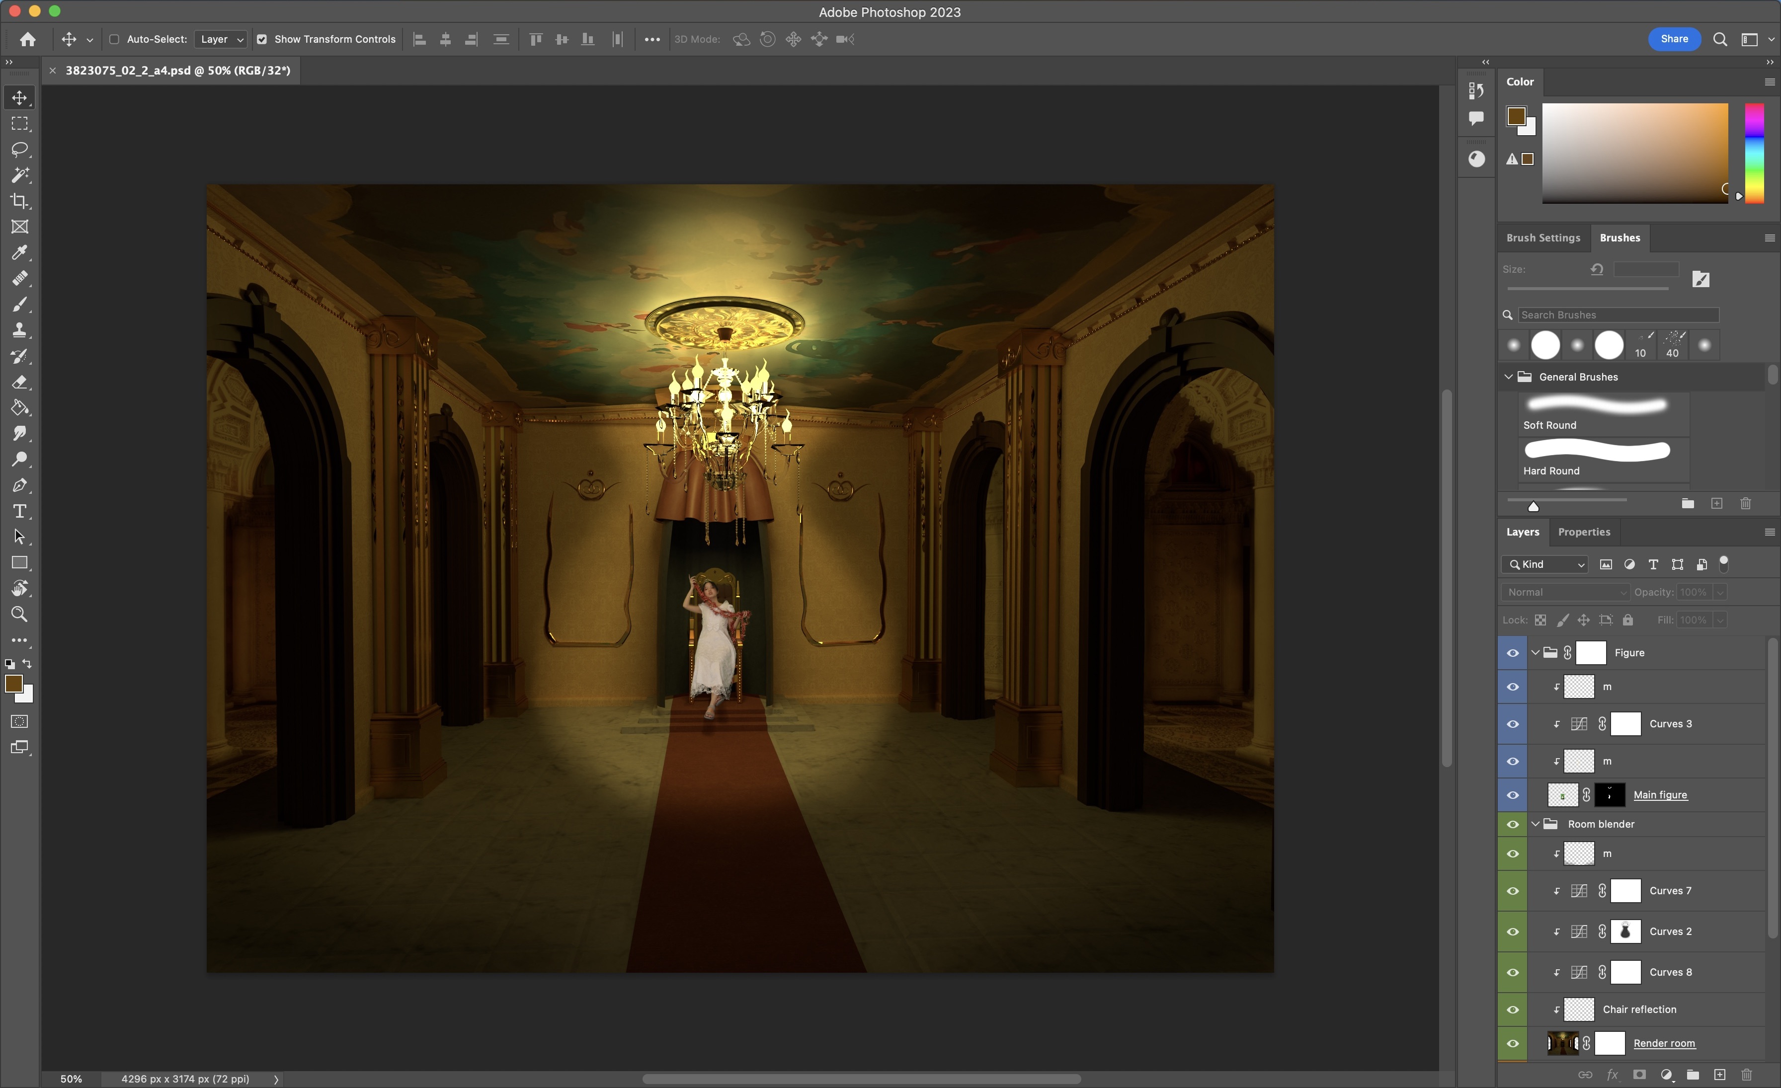Select the Lasso tool

[19, 149]
